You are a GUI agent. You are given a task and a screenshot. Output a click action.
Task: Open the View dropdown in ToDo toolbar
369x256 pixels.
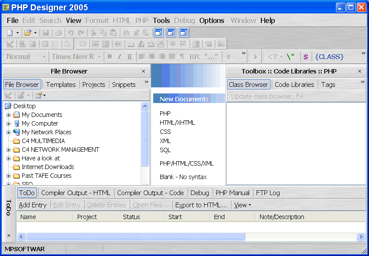pos(243,205)
